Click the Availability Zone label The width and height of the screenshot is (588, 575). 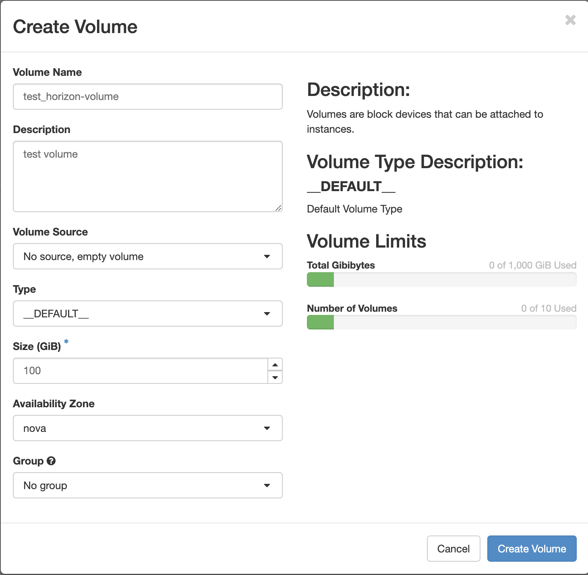tap(54, 404)
